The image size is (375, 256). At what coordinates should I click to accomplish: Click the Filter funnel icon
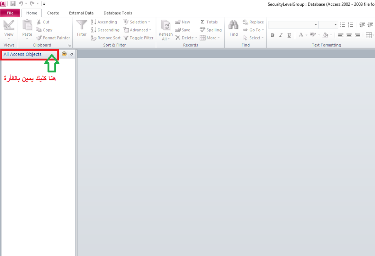81,25
